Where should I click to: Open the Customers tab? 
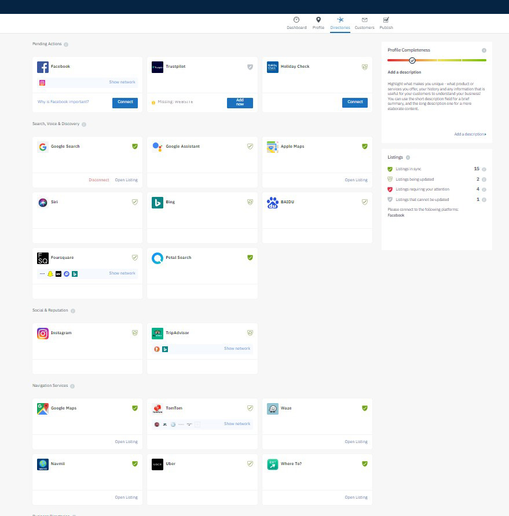point(364,23)
